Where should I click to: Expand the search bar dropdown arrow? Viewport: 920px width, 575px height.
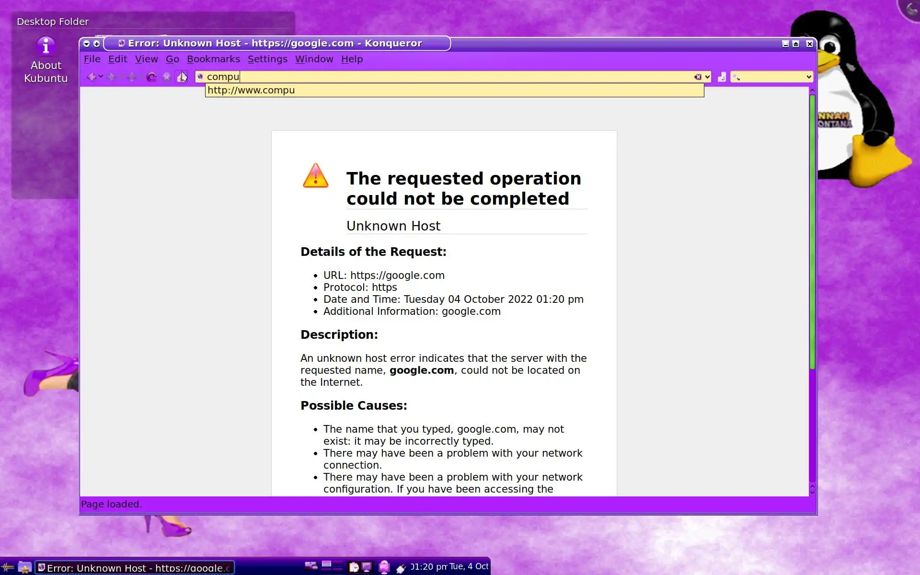(x=809, y=77)
